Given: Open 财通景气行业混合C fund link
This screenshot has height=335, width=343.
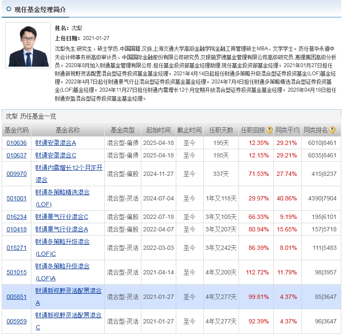Looking at the screenshot, I should click(62, 217).
